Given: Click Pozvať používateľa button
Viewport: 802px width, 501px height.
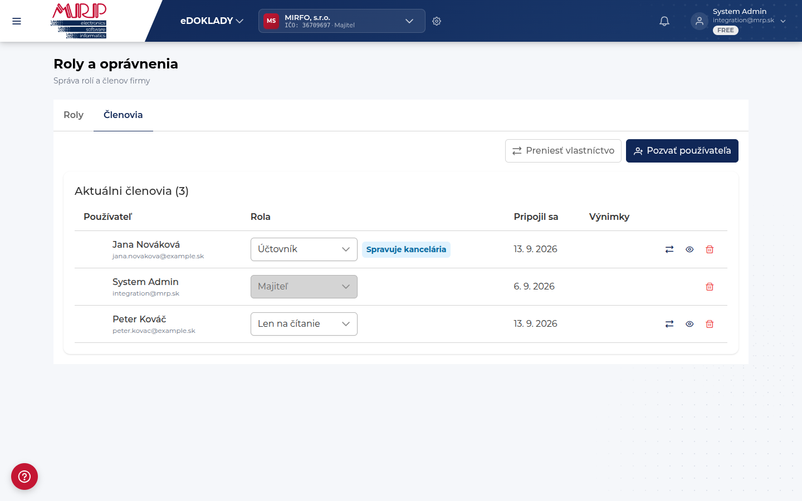Looking at the screenshot, I should pos(682,151).
